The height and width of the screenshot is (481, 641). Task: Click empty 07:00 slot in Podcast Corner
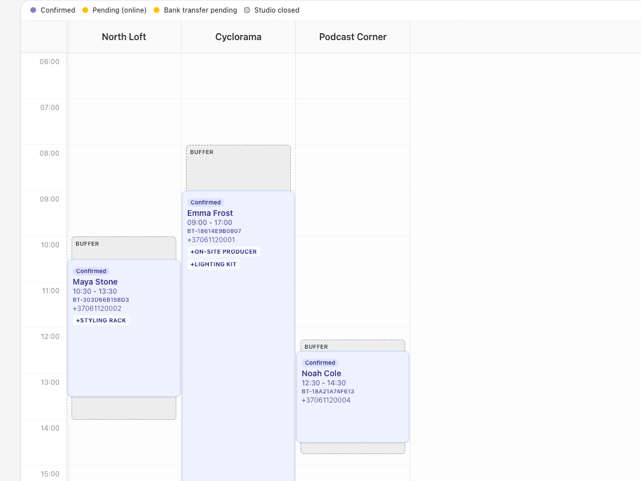(353, 121)
